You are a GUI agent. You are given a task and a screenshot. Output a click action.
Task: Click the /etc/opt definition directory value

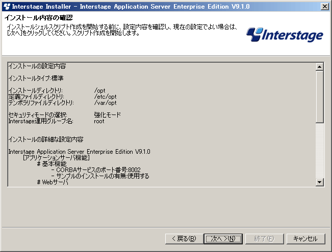click(105, 97)
